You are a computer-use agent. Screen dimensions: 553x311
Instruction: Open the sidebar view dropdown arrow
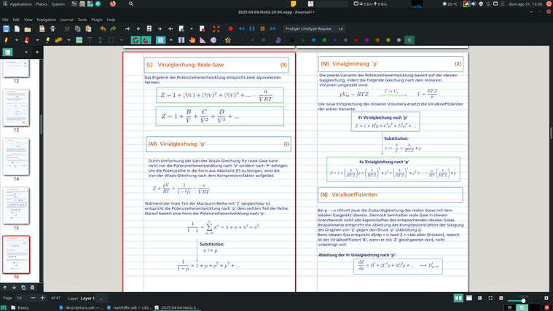click(26, 52)
